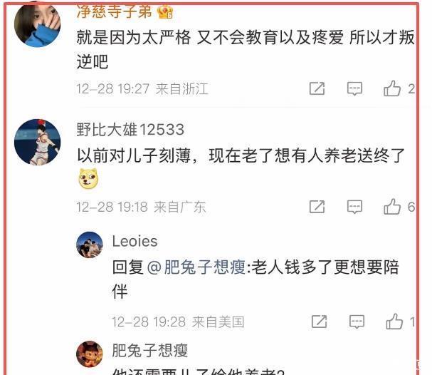The image size is (432, 375).
Task: Tap share icon on 净慈寺子弟 comment
Action: point(317,88)
